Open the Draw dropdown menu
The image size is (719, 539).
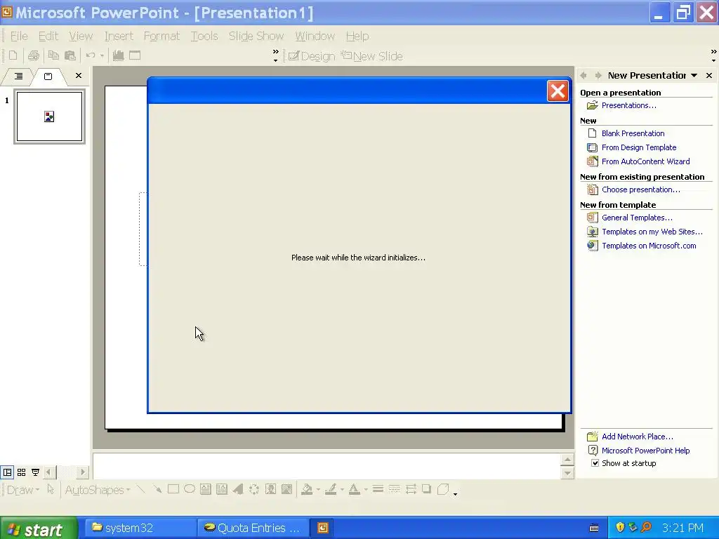click(x=23, y=490)
